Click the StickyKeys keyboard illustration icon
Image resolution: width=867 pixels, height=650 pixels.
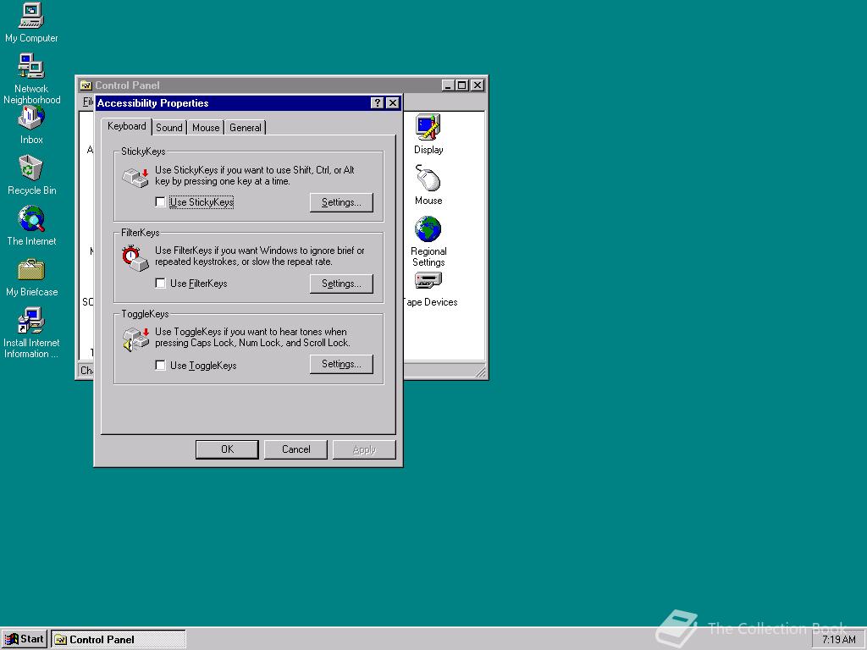tap(136, 178)
